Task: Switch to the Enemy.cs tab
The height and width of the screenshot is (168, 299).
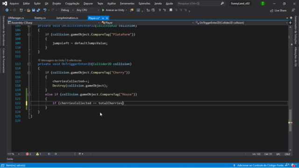Action: point(40,18)
